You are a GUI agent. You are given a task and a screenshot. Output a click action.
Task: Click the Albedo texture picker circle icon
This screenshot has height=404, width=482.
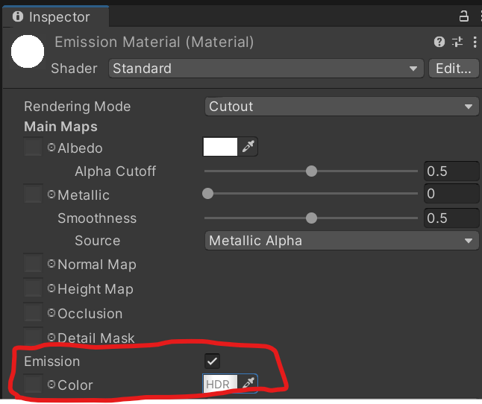(x=51, y=148)
